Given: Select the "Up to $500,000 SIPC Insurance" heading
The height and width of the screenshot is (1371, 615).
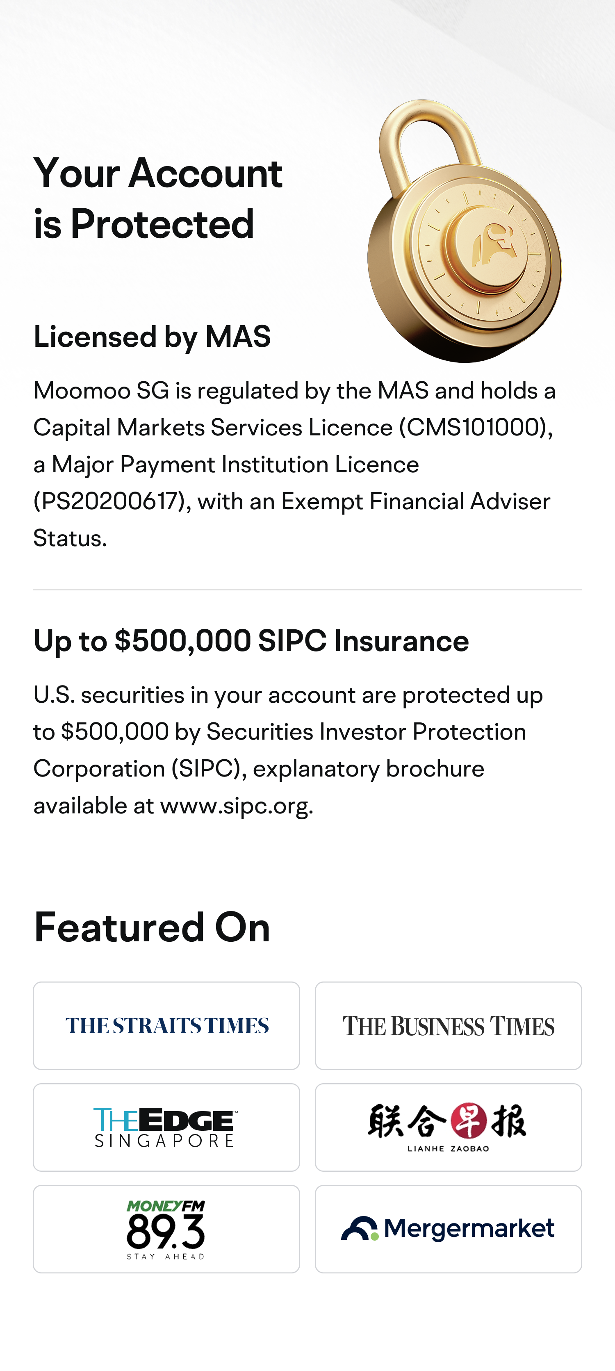Looking at the screenshot, I should (x=251, y=641).
